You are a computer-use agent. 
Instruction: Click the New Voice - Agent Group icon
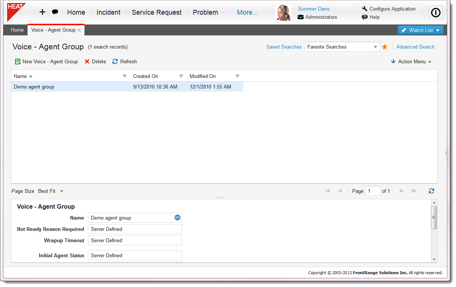[17, 61]
